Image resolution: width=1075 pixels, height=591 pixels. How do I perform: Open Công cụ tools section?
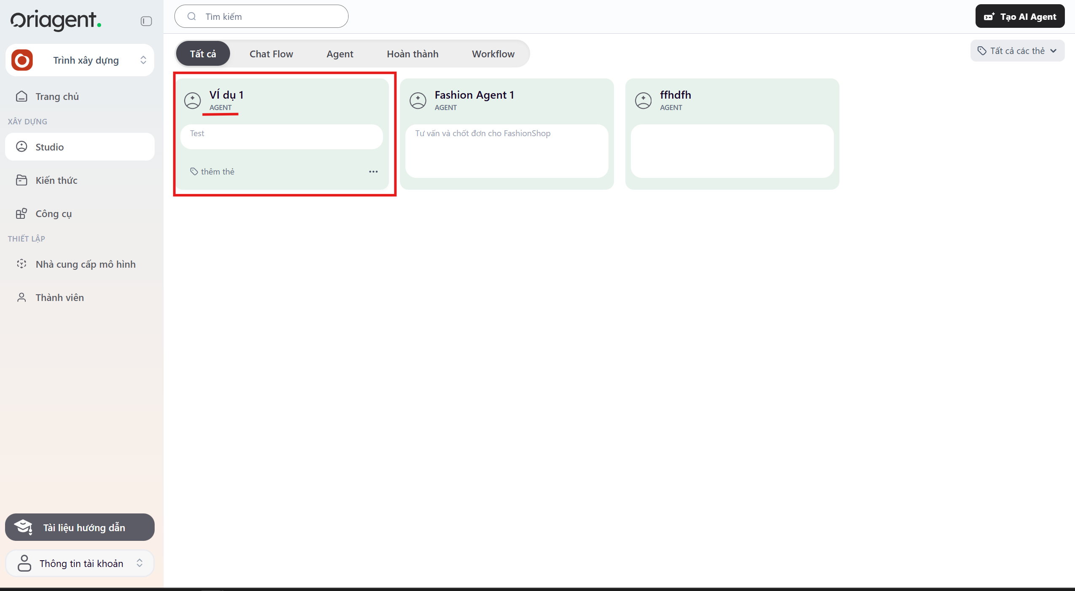(54, 214)
